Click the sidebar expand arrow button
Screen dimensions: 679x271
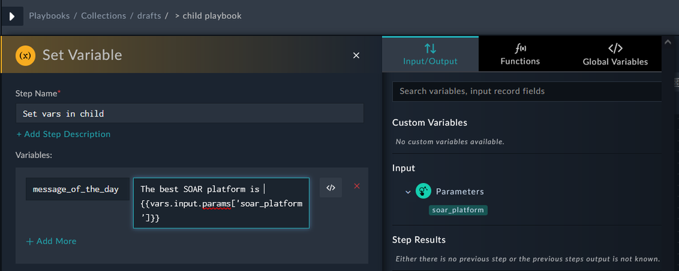pos(11,16)
